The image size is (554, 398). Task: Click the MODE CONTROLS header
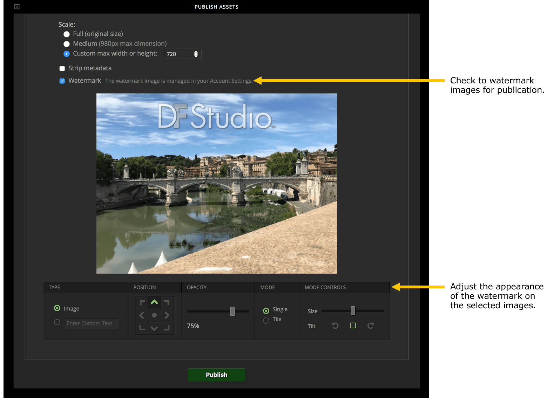[325, 287]
